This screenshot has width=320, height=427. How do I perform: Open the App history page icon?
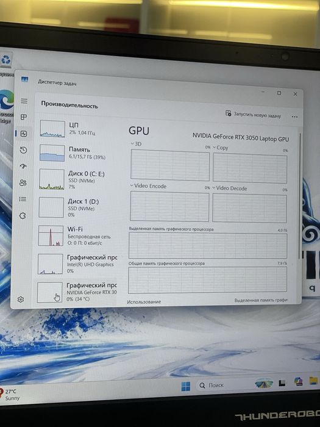coord(23,150)
